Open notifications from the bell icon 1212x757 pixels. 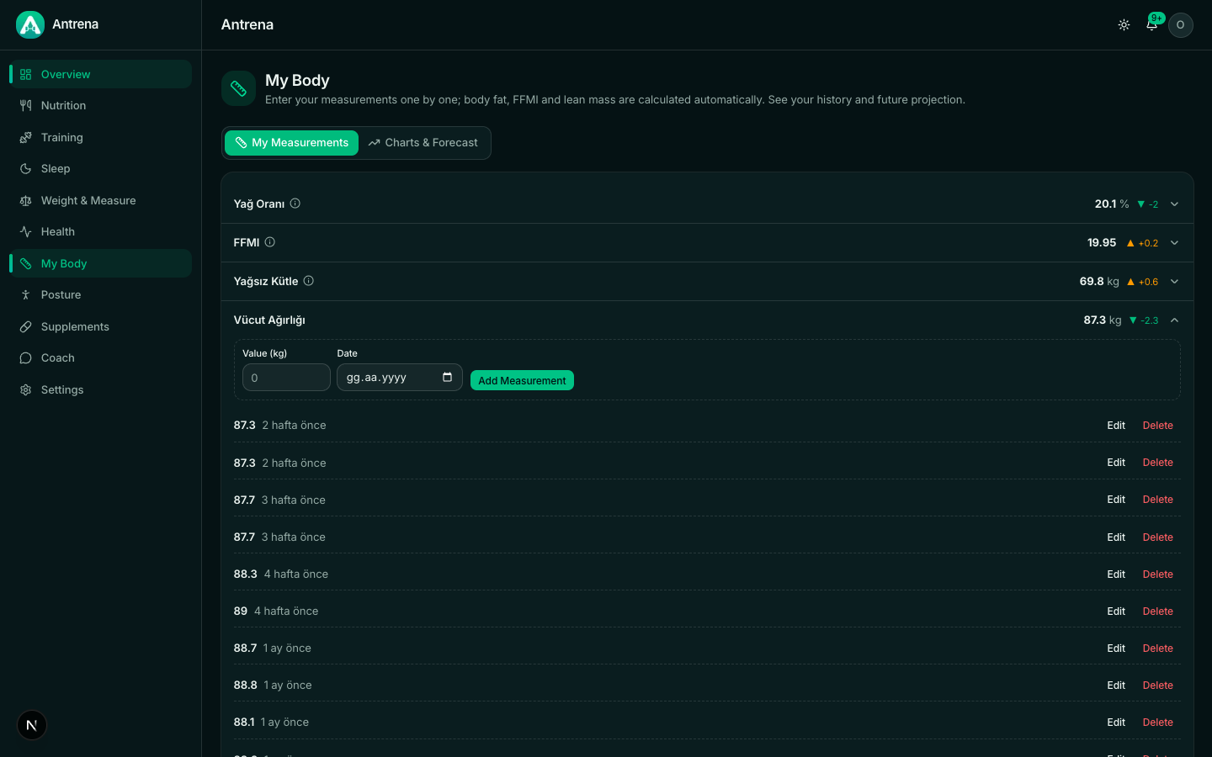tap(1151, 24)
